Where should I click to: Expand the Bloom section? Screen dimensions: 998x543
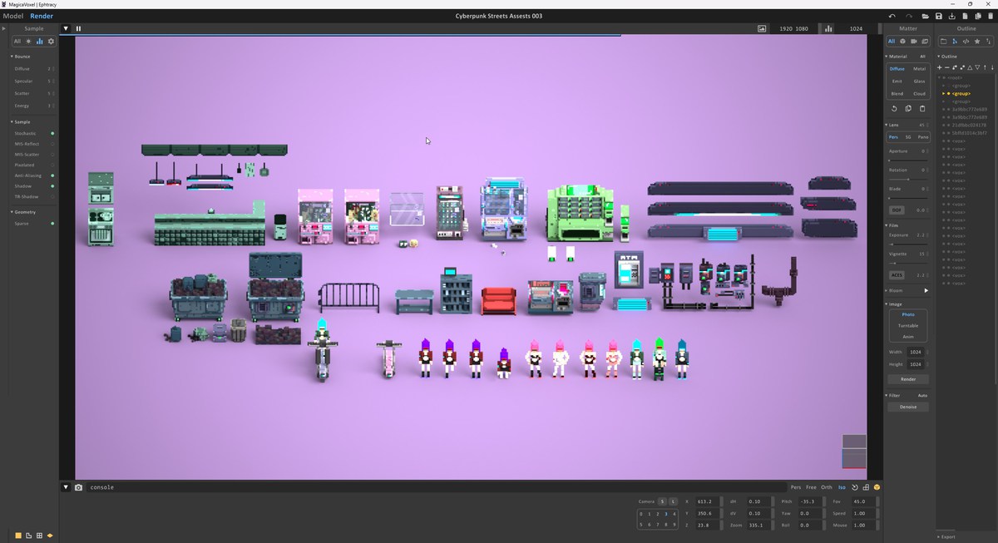[x=887, y=290]
